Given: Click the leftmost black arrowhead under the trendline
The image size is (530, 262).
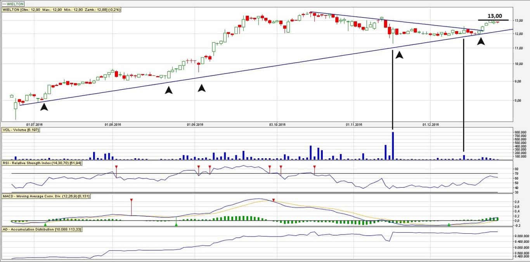Looking at the screenshot, I should click(x=44, y=107).
